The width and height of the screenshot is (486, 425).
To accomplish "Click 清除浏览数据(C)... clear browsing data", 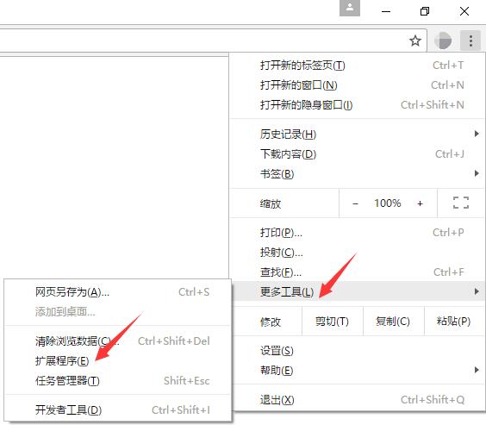I will 118,341.
